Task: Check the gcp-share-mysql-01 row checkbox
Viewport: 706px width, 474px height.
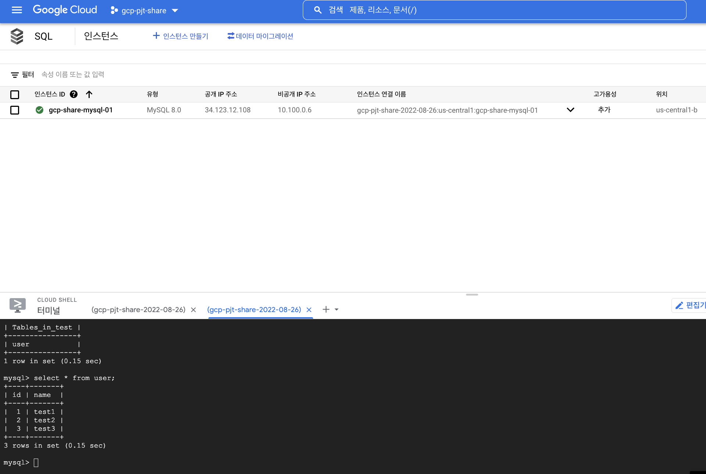Action: (15, 110)
